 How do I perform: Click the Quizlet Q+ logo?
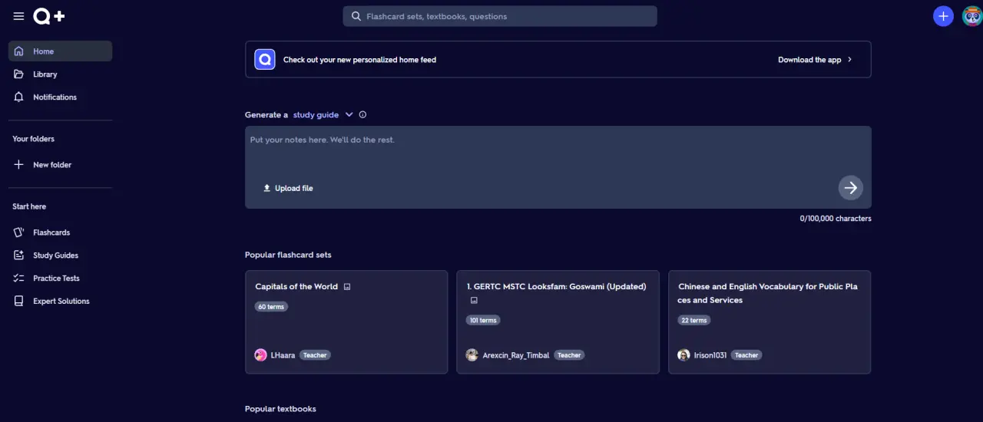[x=48, y=16]
